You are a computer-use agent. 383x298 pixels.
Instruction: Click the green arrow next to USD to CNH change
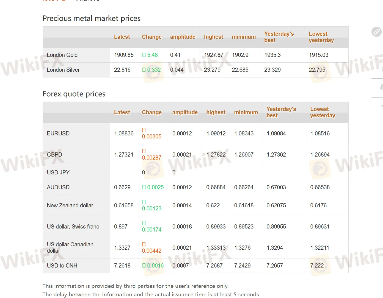(143, 266)
